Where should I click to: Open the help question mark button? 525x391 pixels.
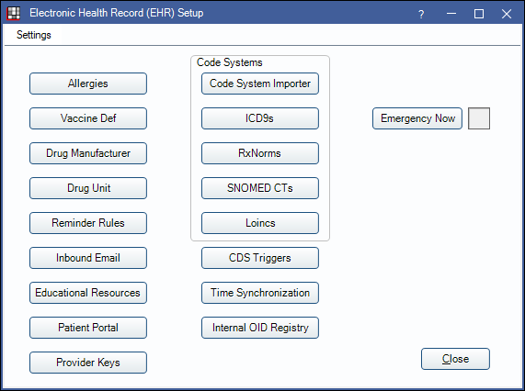pyautogui.click(x=421, y=14)
